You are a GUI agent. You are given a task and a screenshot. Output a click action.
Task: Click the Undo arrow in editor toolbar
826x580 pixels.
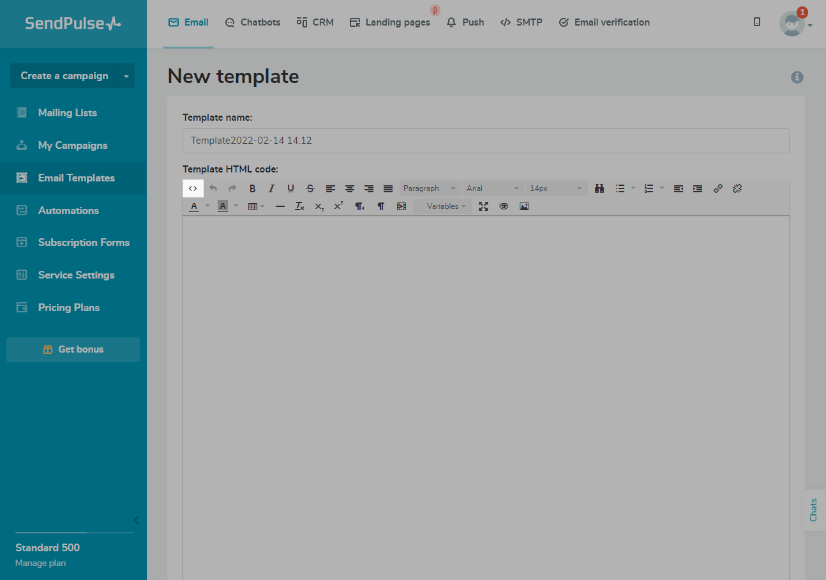tap(213, 188)
